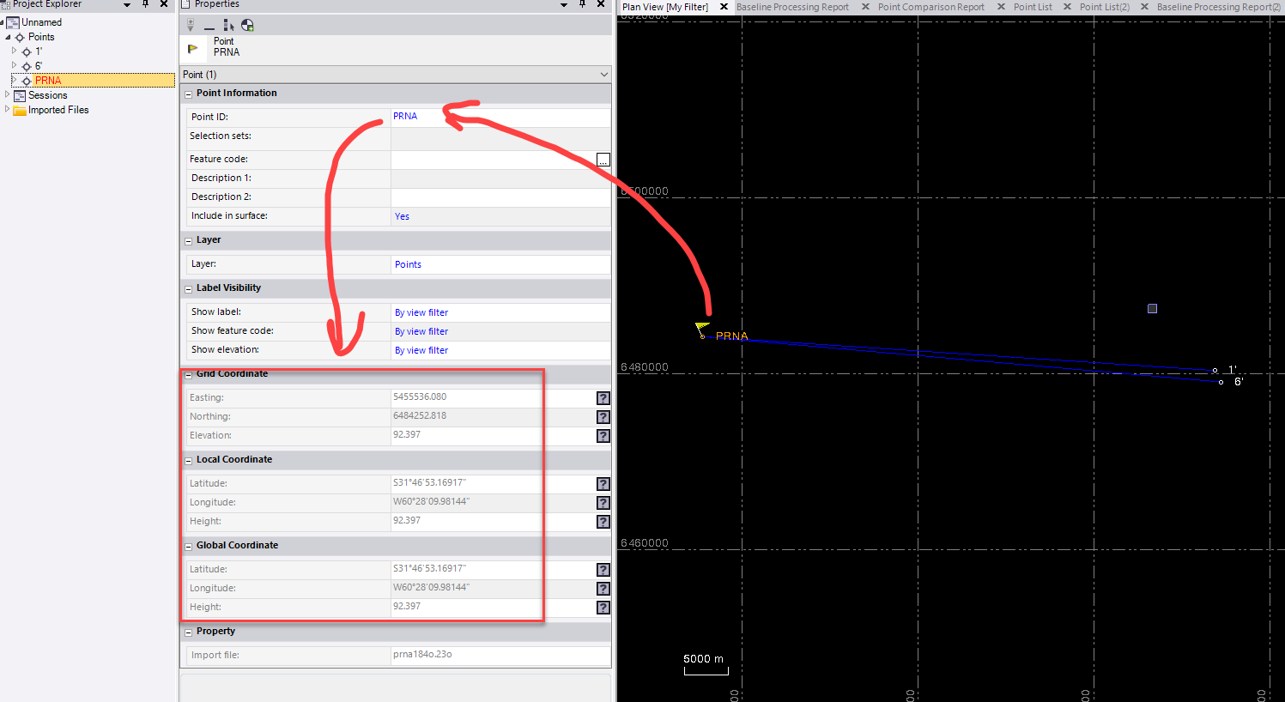Pin the Project Explorer panel
Viewport: 1285px width, 702px height.
point(145,4)
